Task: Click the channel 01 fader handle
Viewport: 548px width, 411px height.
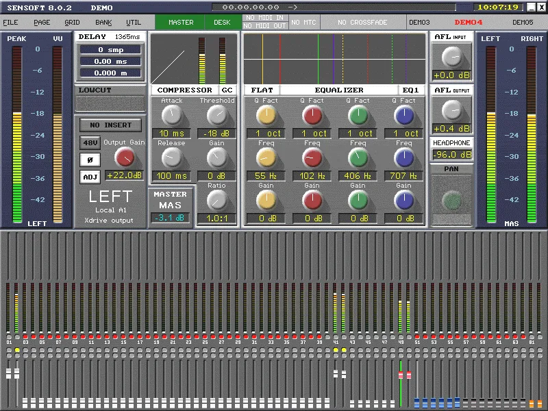Action: [9, 373]
